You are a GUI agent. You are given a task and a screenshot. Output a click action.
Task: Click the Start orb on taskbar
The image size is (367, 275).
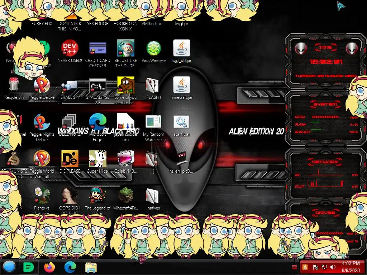click(x=9, y=267)
